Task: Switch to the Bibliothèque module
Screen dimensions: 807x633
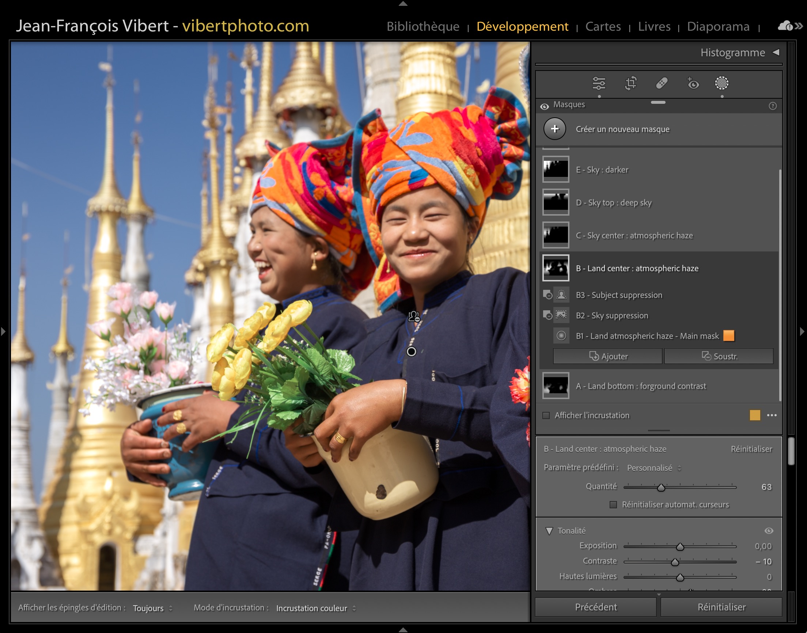Action: point(423,26)
